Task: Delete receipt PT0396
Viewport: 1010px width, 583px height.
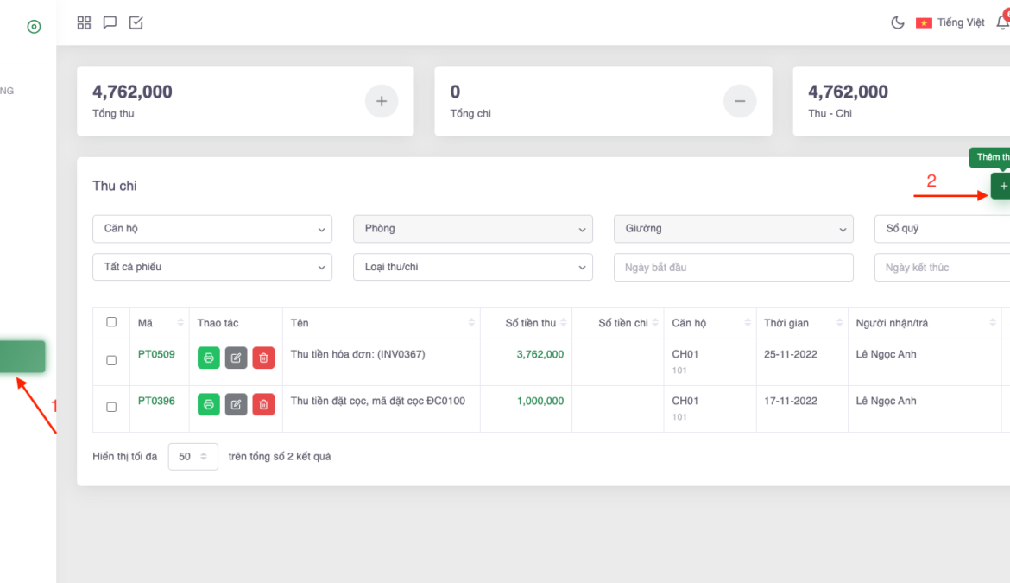Action: [x=263, y=404]
